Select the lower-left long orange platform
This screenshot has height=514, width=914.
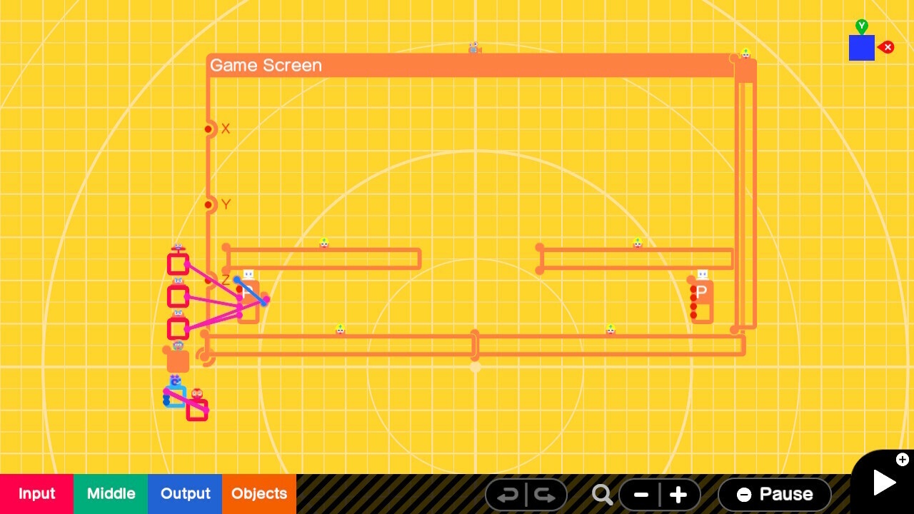(340, 346)
